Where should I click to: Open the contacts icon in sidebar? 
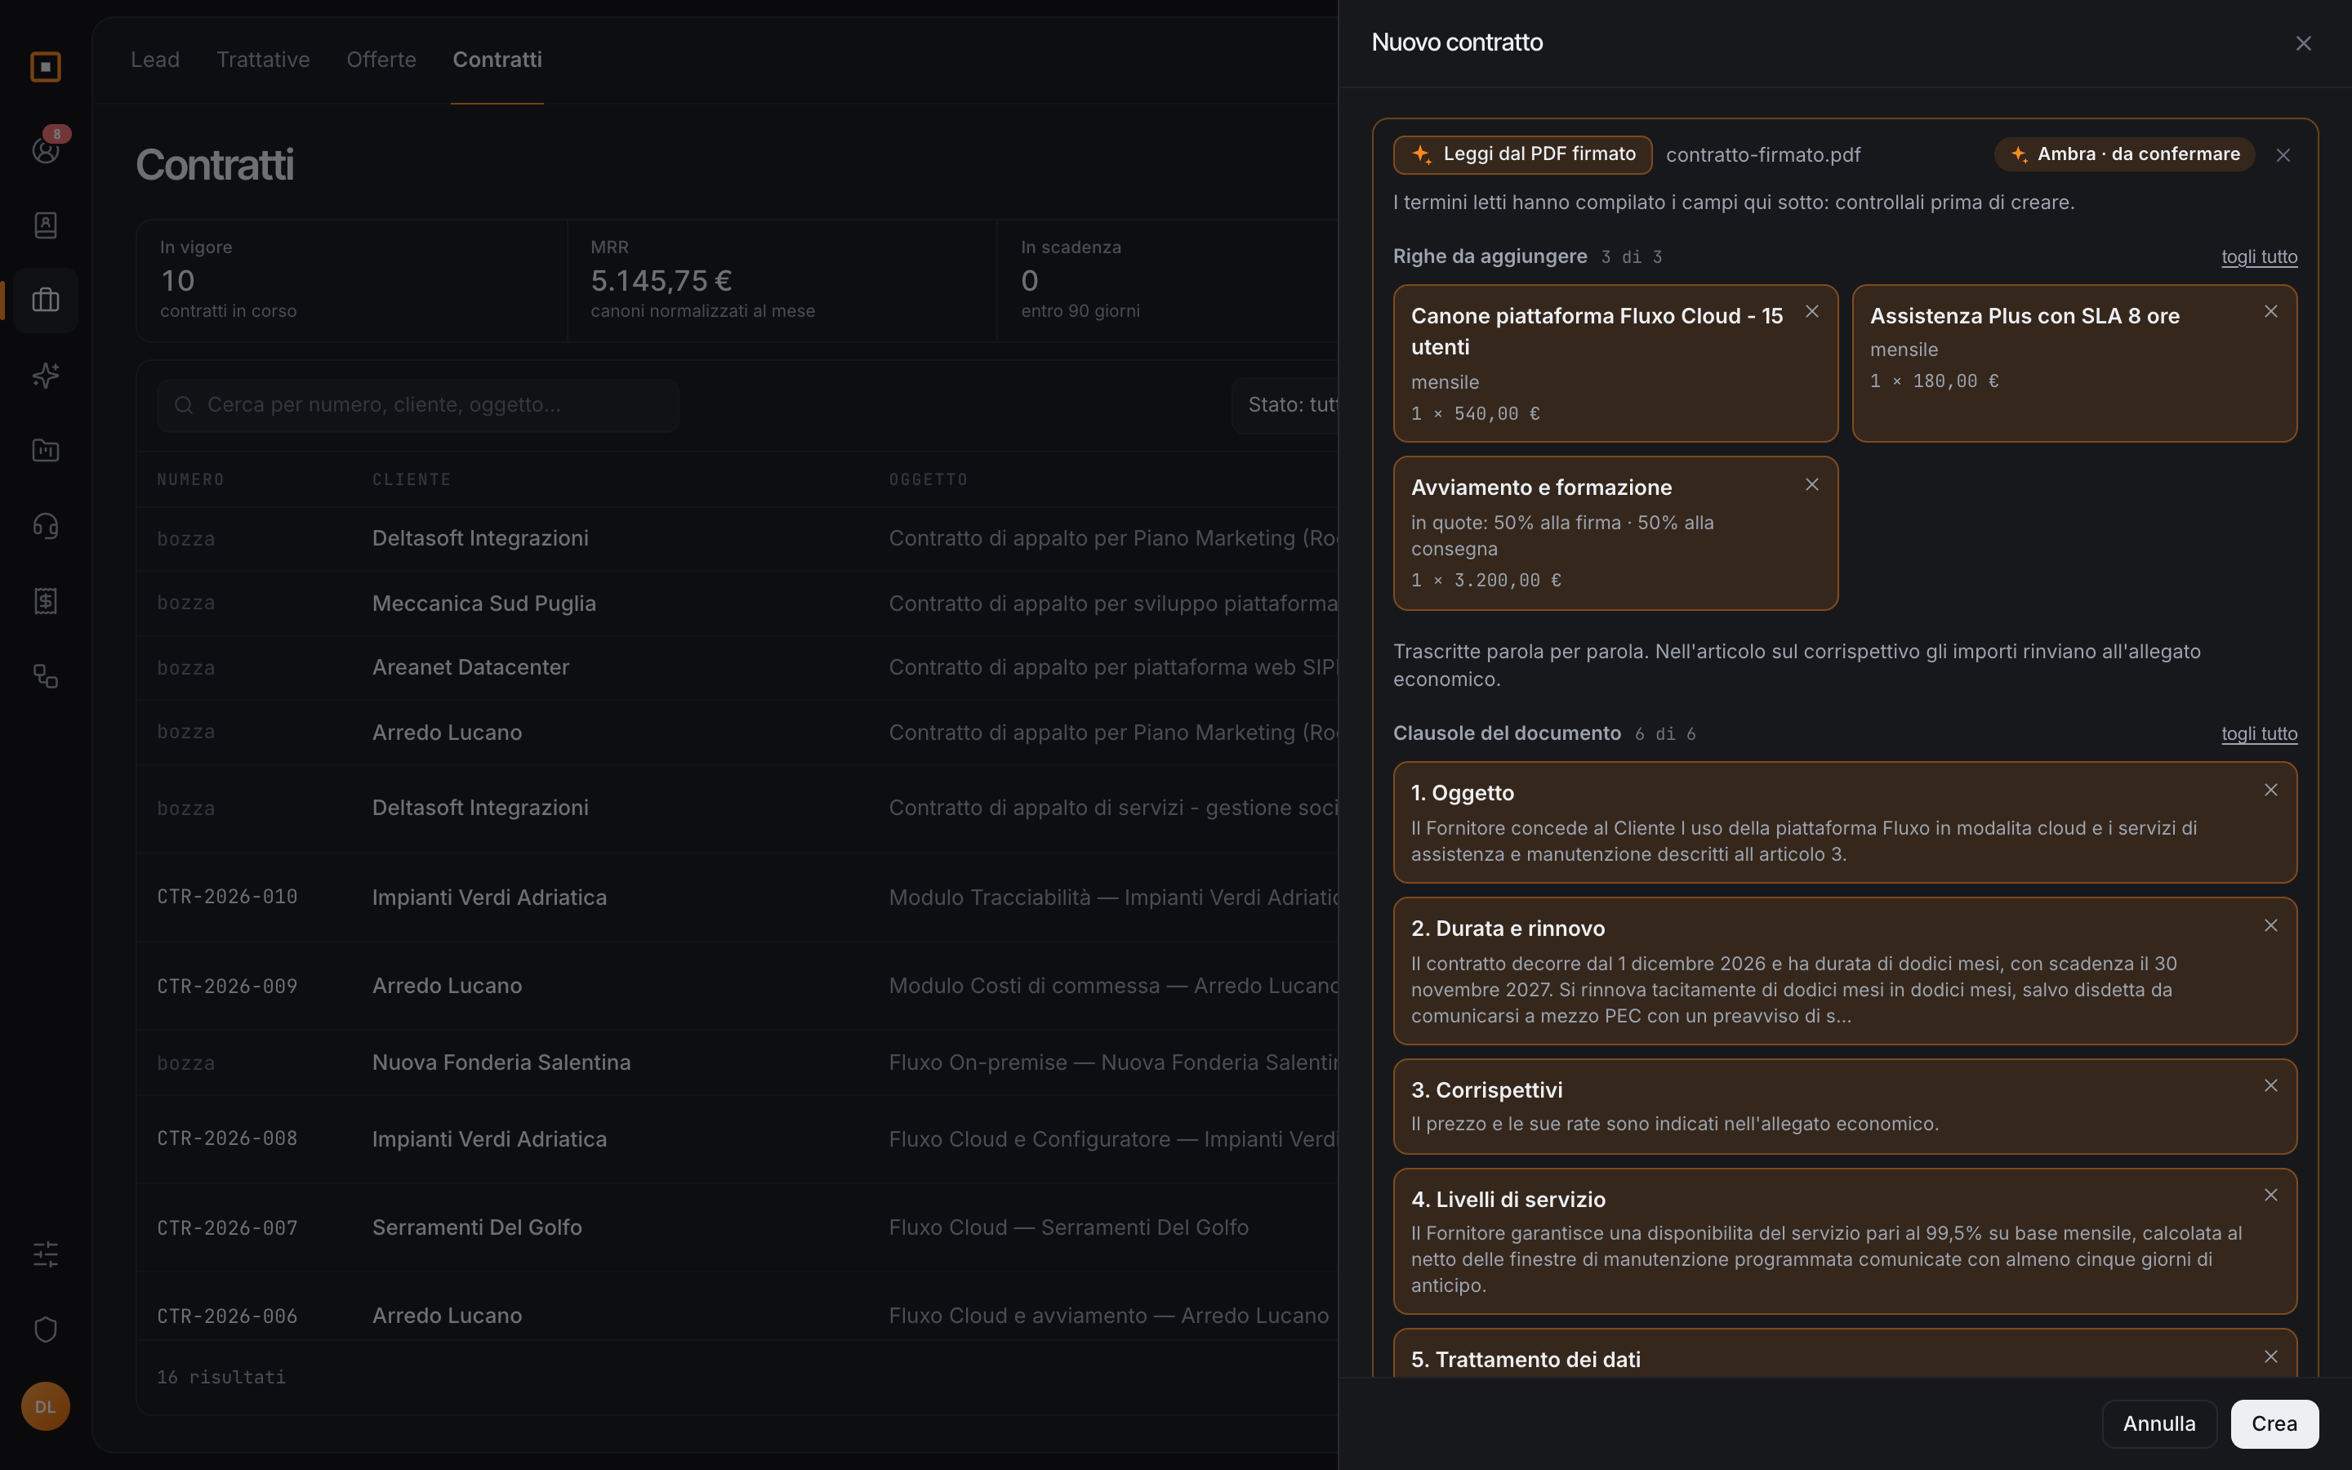coord(46,225)
